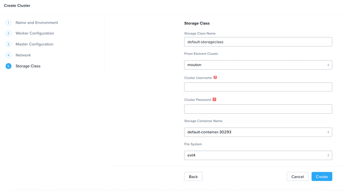Click into the Cluster Username field

tap(258, 87)
